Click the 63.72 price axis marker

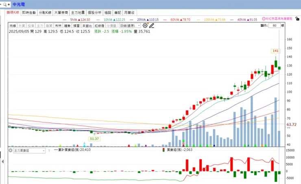(x=291, y=125)
